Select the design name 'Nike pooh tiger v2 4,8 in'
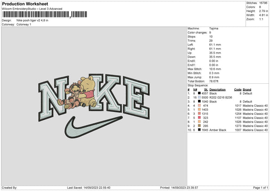Image resolution: width=270 pixels, height=191 pixels. coord(32,20)
